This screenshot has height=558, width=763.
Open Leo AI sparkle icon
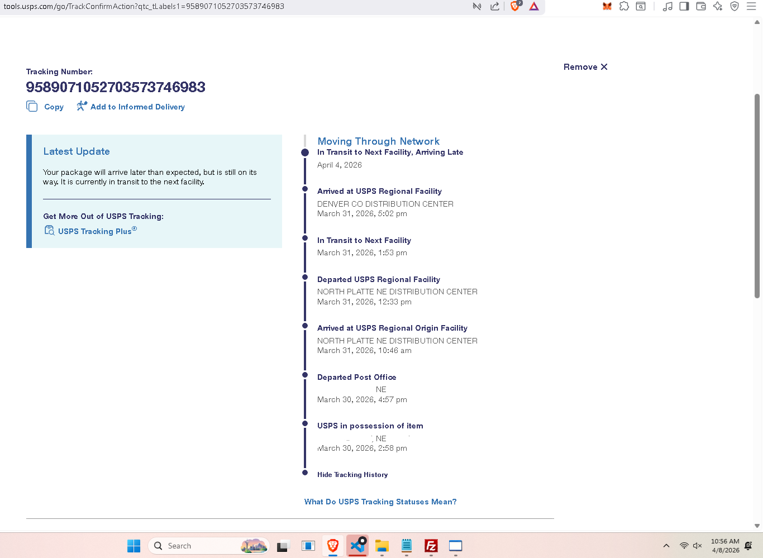tap(718, 6)
